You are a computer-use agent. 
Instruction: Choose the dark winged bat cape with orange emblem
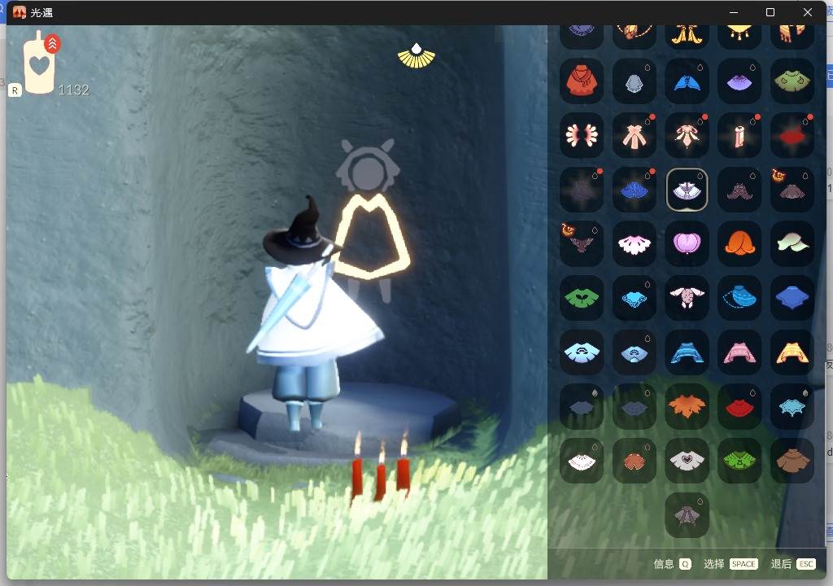[x=582, y=244]
